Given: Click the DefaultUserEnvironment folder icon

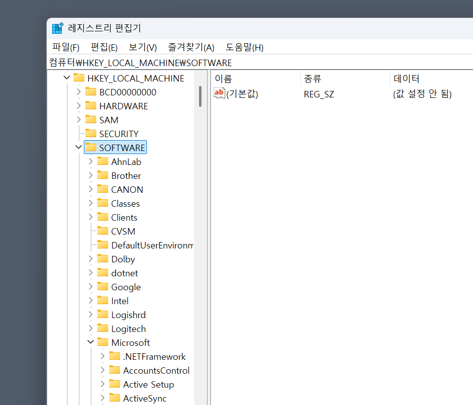Looking at the screenshot, I should click(x=103, y=244).
